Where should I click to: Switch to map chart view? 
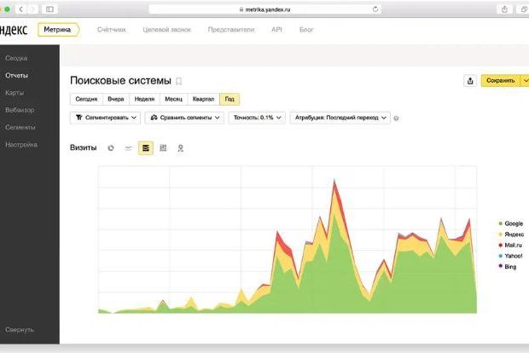click(x=181, y=148)
